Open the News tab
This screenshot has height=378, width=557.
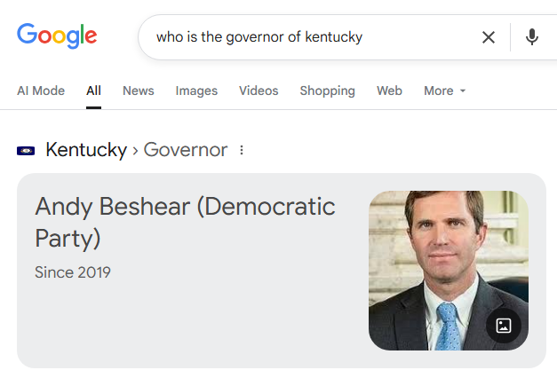point(138,91)
